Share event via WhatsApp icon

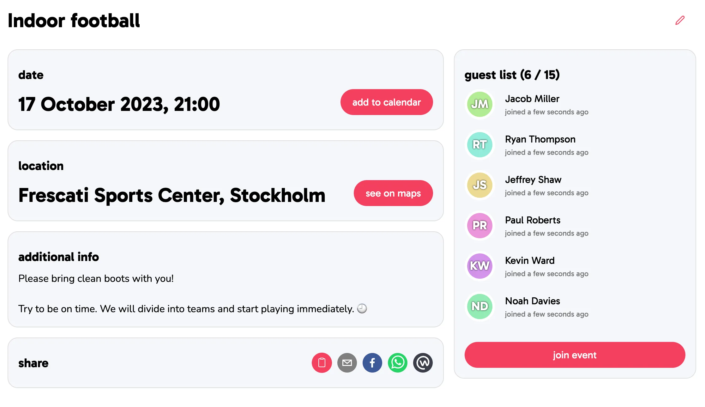(x=397, y=363)
